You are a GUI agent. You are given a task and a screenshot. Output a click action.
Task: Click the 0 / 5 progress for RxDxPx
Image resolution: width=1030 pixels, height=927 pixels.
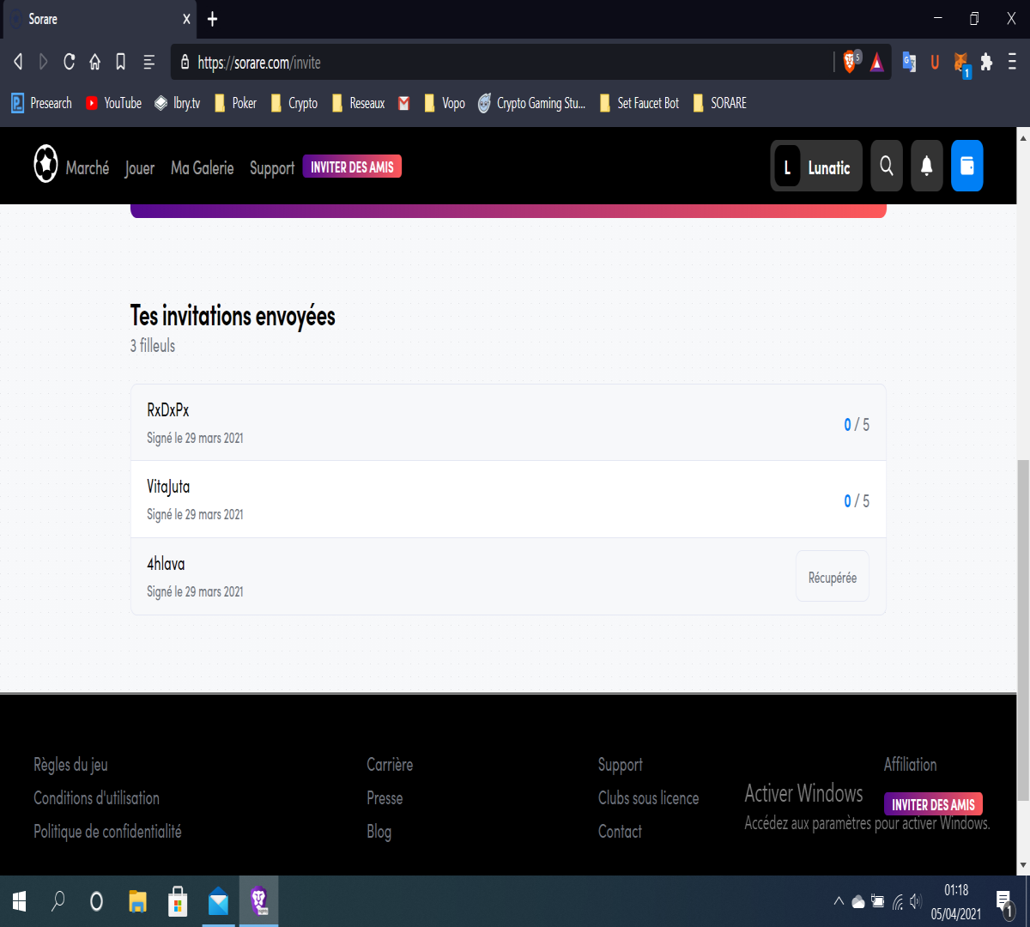857,424
